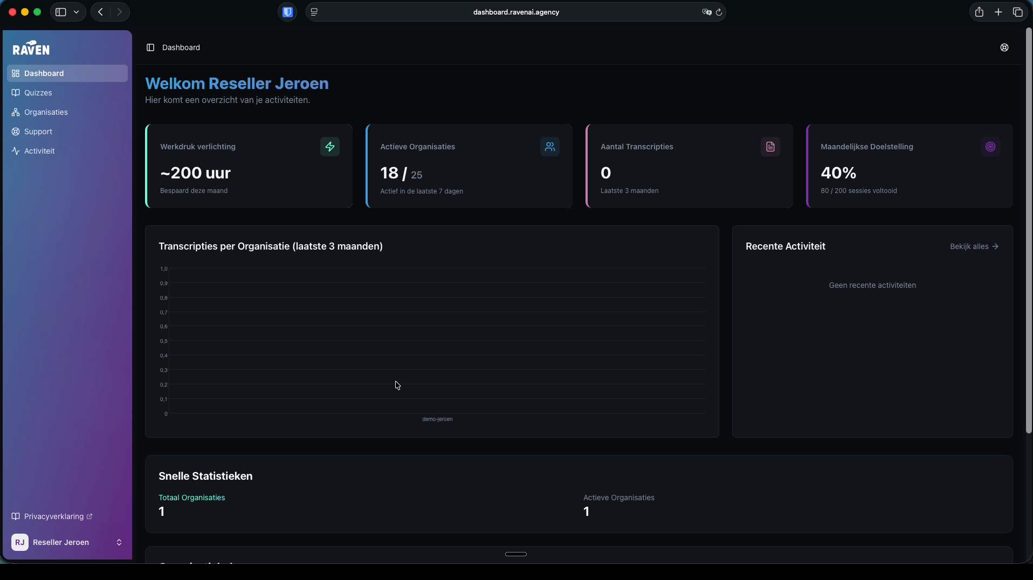Click the Safari tab overview button
Viewport: 1033px width, 580px height.
point(1017,12)
